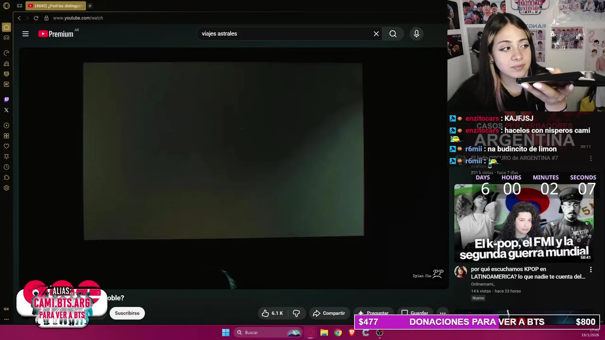
Task: Go back with browser back arrow
Action: (19, 18)
